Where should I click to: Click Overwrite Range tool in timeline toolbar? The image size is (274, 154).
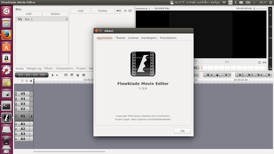(240, 75)
